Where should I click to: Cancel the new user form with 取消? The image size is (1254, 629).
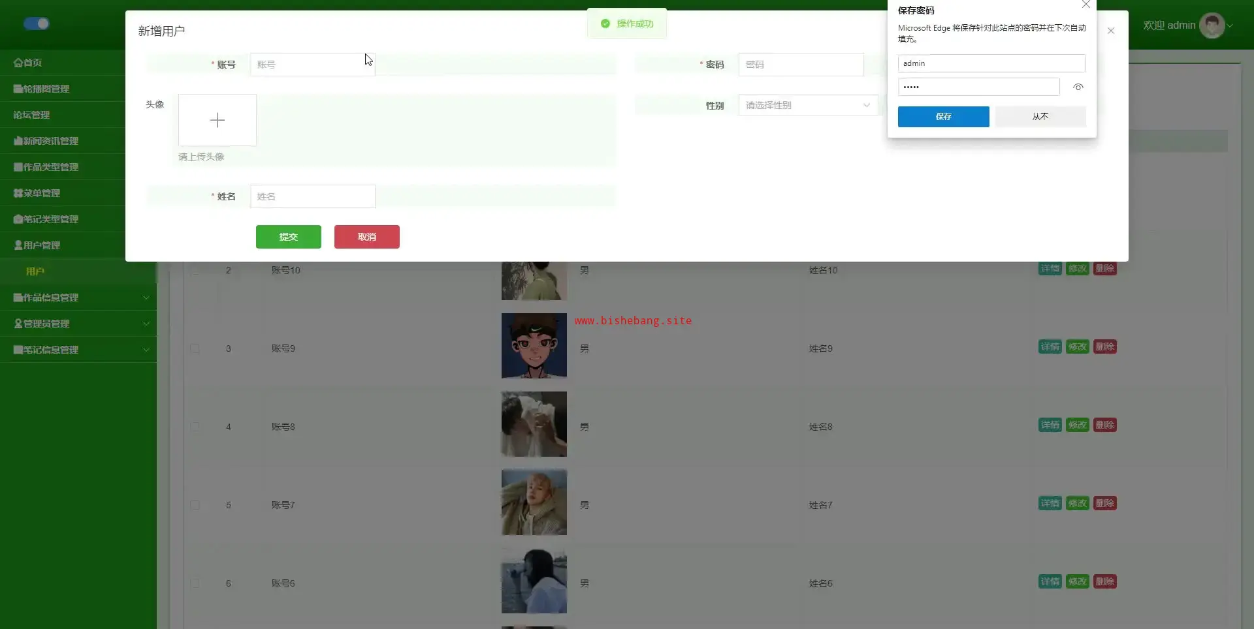[x=367, y=237]
